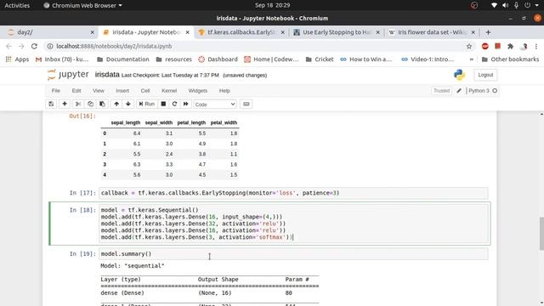Open the View menu
544x306 pixels.
[x=99, y=91]
